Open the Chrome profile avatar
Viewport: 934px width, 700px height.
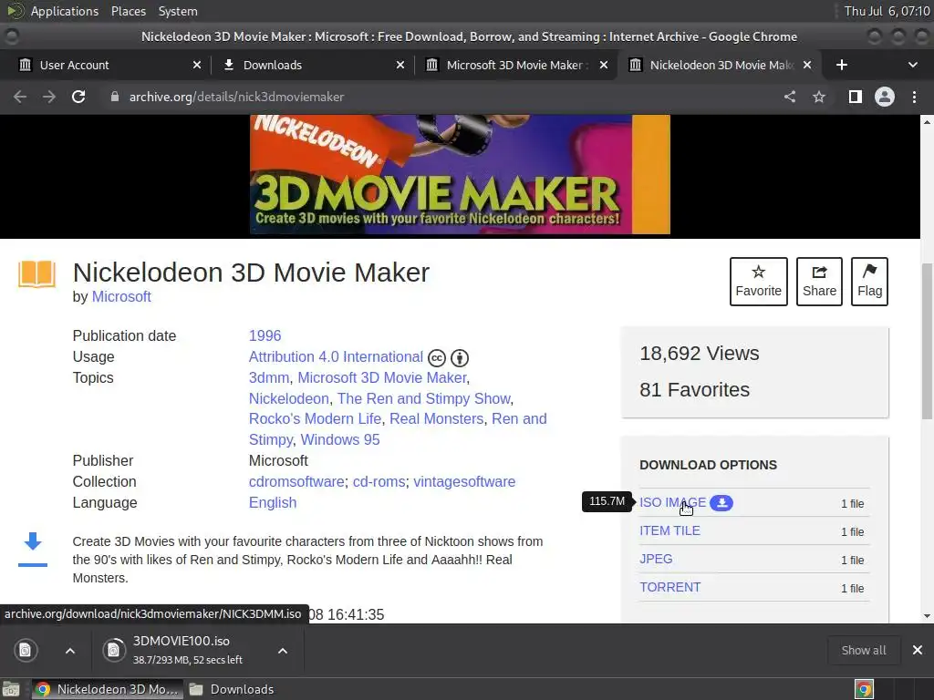pos(885,97)
